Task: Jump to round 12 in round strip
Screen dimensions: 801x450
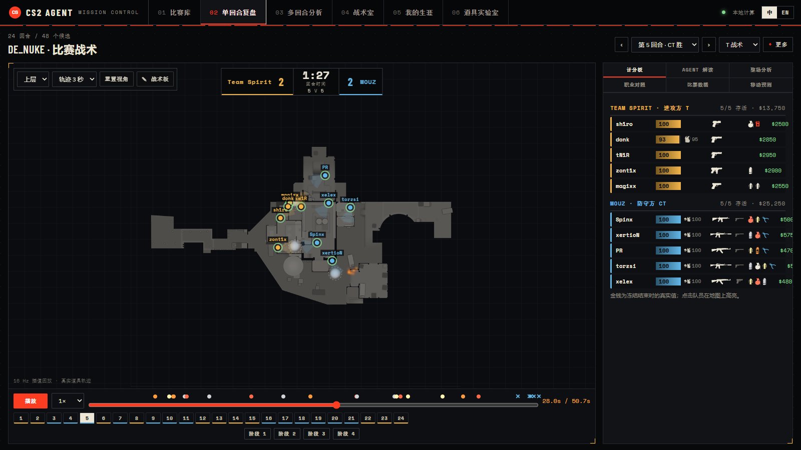Action: coord(202,418)
